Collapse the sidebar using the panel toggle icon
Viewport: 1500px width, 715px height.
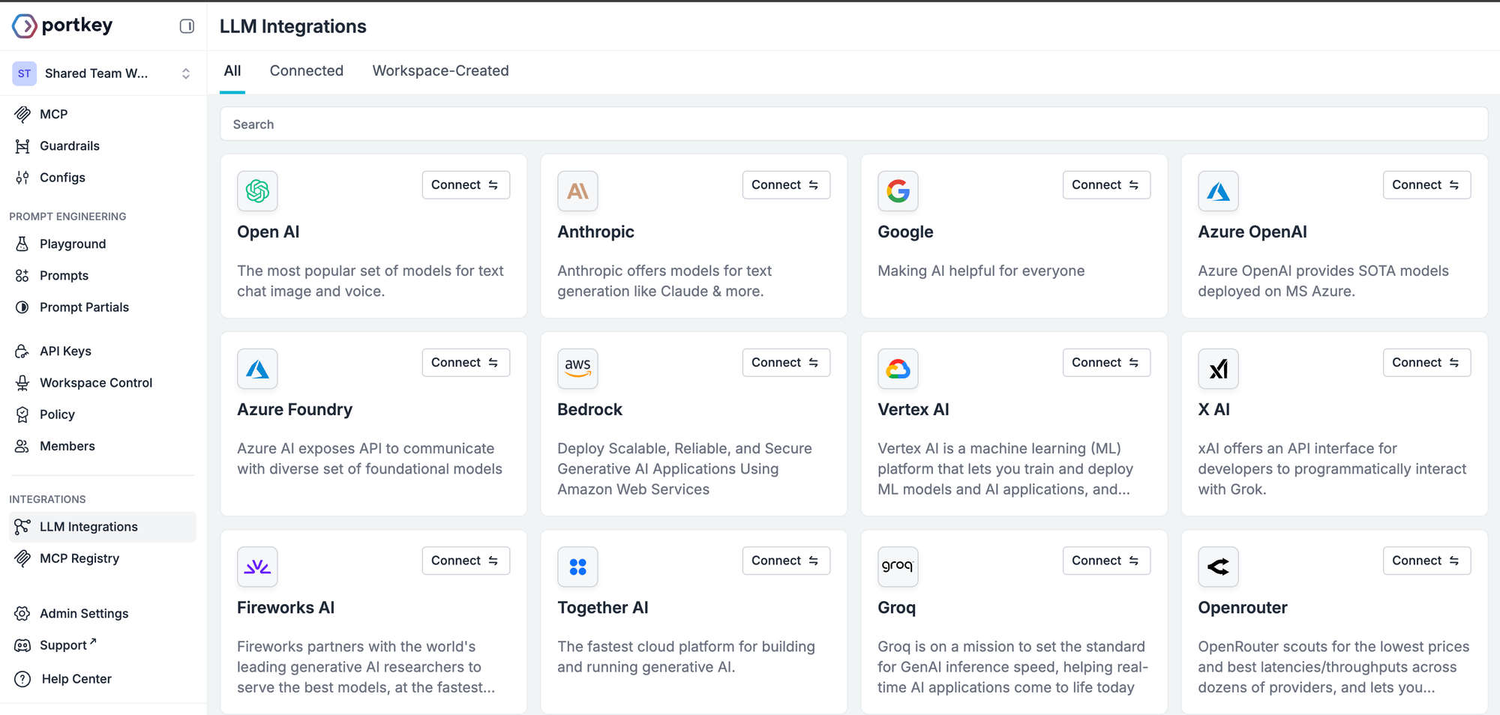coord(187,26)
